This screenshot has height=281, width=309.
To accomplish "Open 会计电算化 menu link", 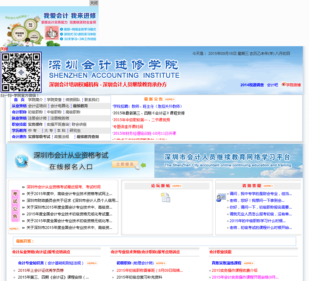I will pos(60,106).
